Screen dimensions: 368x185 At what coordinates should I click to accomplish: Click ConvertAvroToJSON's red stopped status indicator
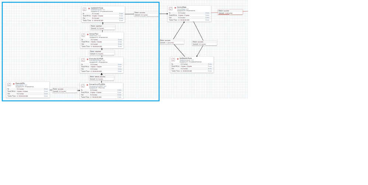click(x=87, y=85)
